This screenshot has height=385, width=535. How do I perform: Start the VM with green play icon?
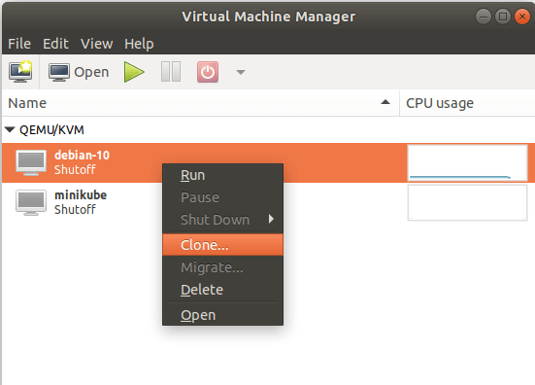[134, 72]
